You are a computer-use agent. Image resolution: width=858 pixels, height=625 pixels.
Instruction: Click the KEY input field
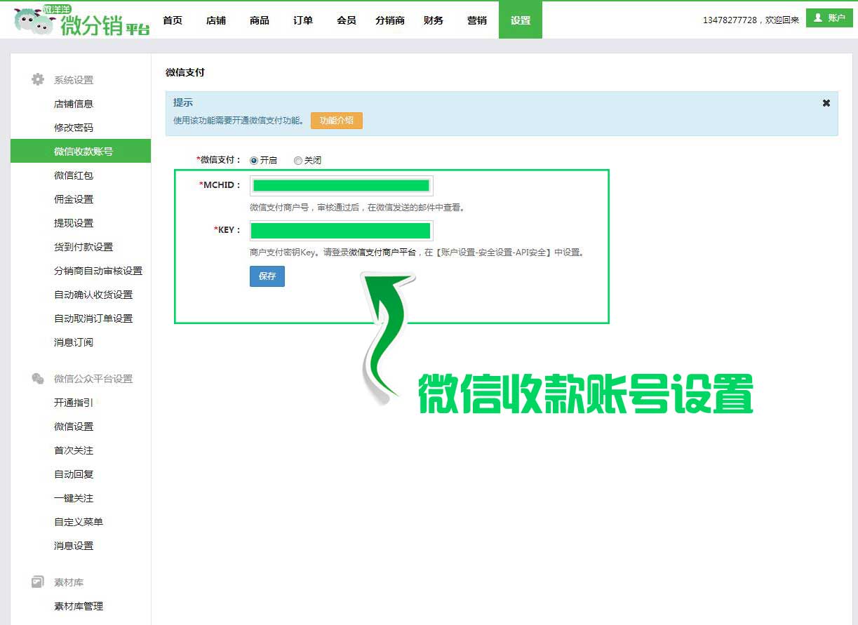pyautogui.click(x=341, y=231)
